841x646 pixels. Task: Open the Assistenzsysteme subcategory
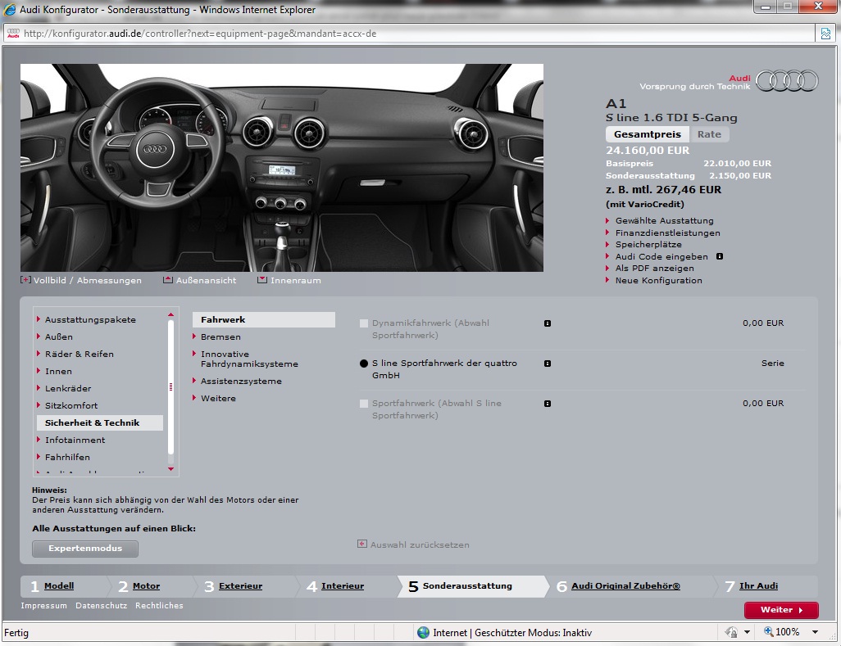click(x=241, y=382)
